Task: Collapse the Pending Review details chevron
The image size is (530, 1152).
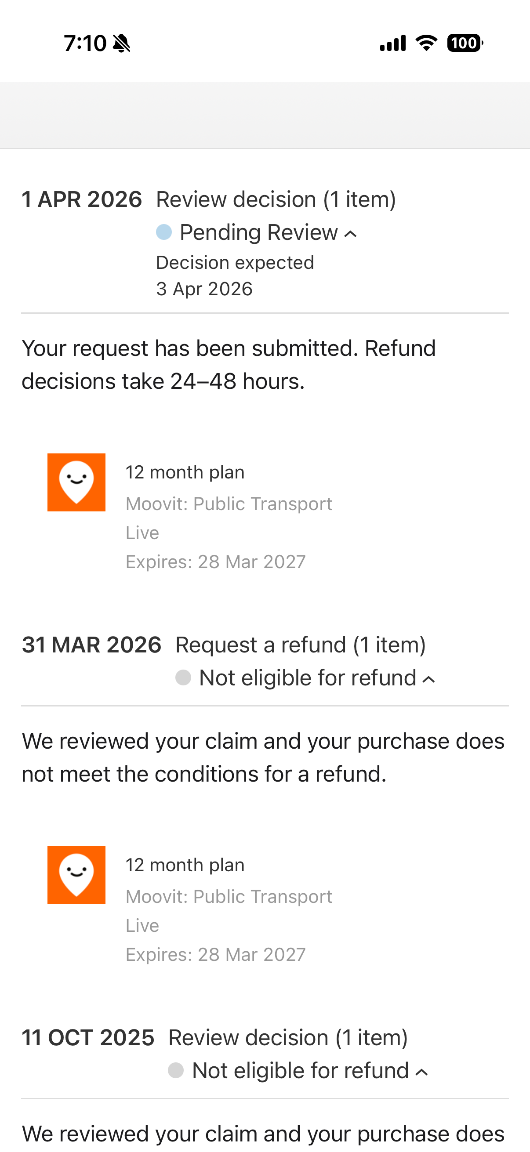Action: click(351, 233)
